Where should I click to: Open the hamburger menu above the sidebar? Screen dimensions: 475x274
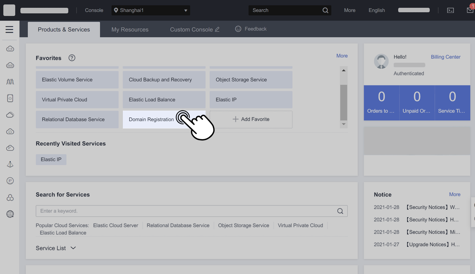[x=10, y=29]
